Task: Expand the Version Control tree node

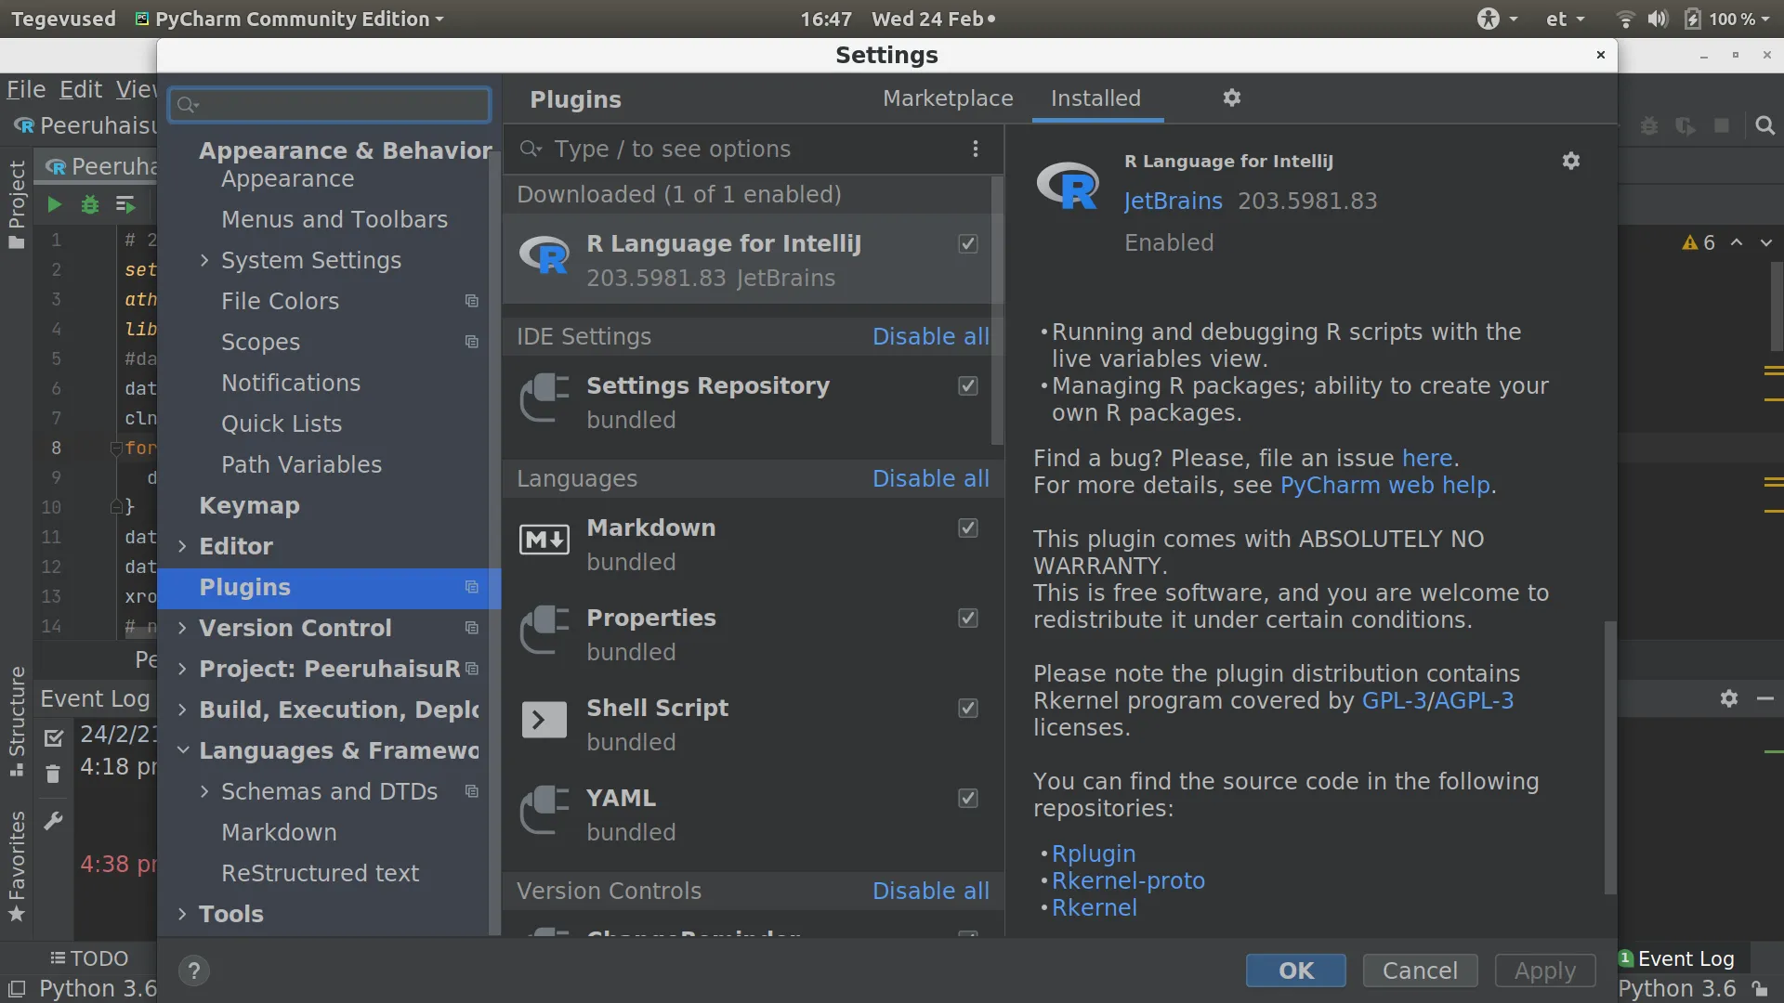Action: coord(182,629)
